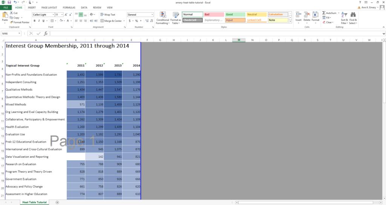
Task: Click the Copy icon
Action: [x=11, y=17]
